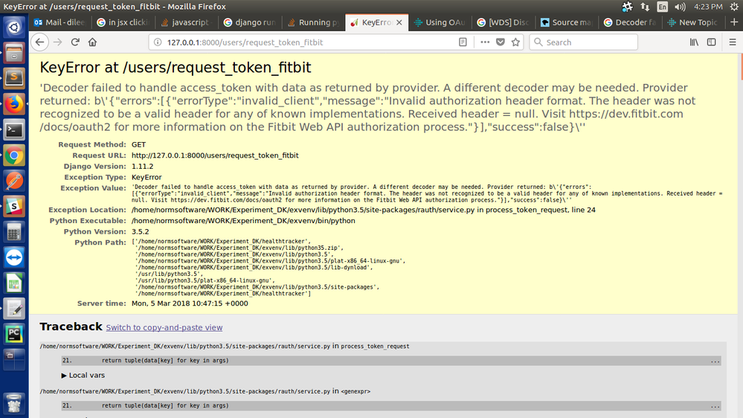
Task: Open the Firefox hamburger menu
Action: [732, 42]
